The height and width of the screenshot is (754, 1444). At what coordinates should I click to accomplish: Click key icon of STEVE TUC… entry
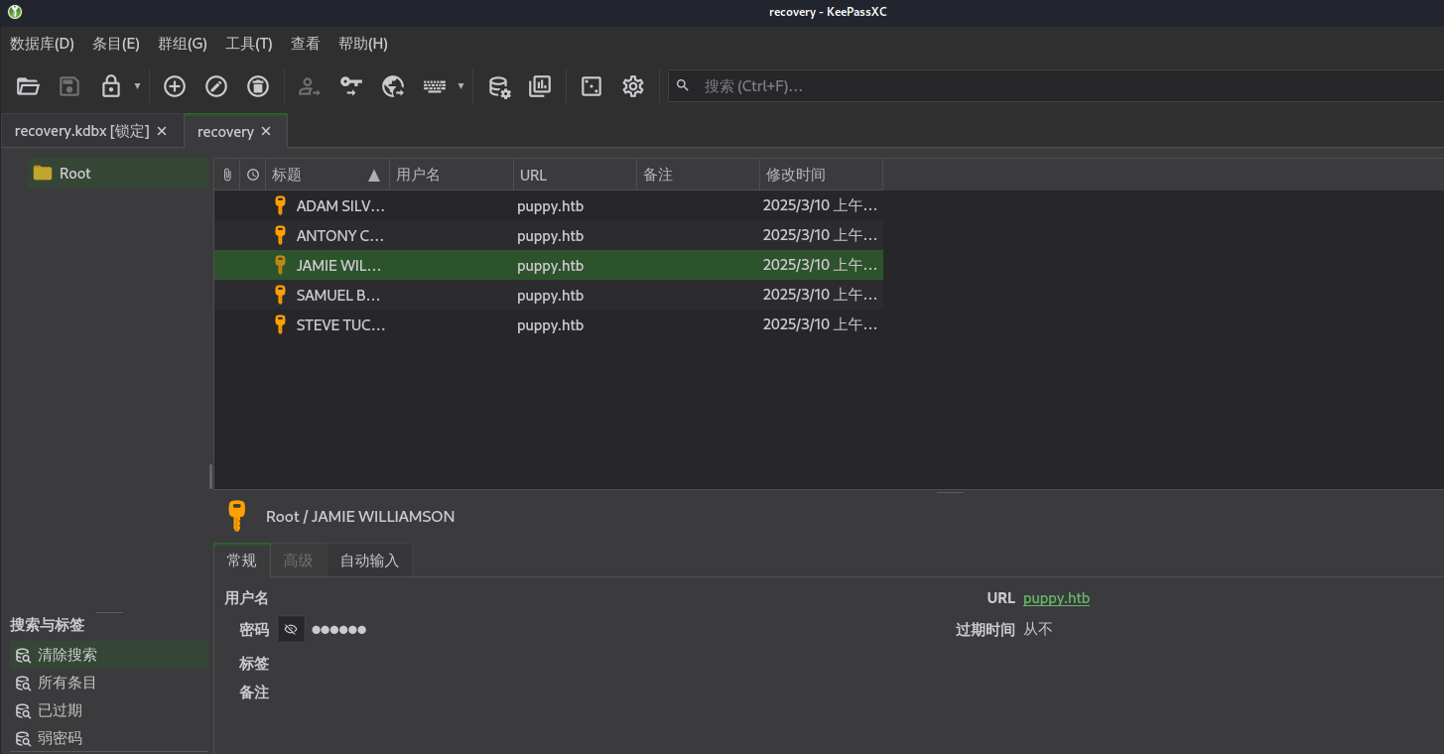tap(280, 324)
